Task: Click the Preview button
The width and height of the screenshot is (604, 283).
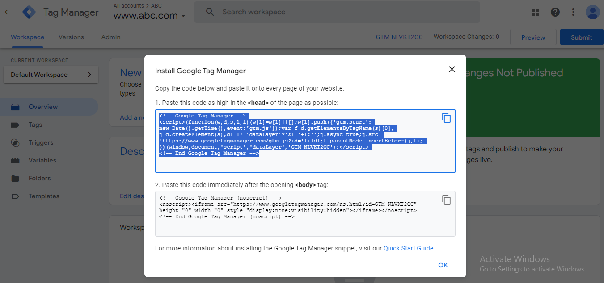Action: pyautogui.click(x=533, y=37)
